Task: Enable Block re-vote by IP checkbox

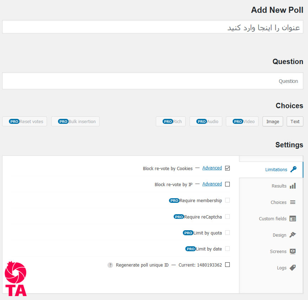Action: tap(228, 184)
